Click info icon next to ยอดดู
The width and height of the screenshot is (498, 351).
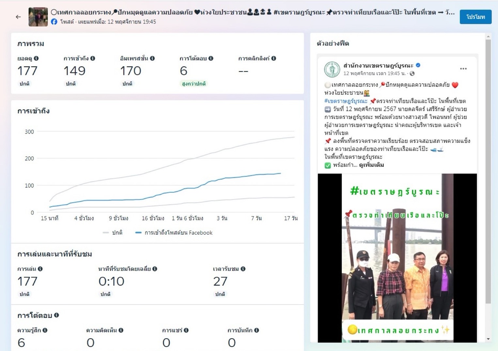(x=36, y=58)
